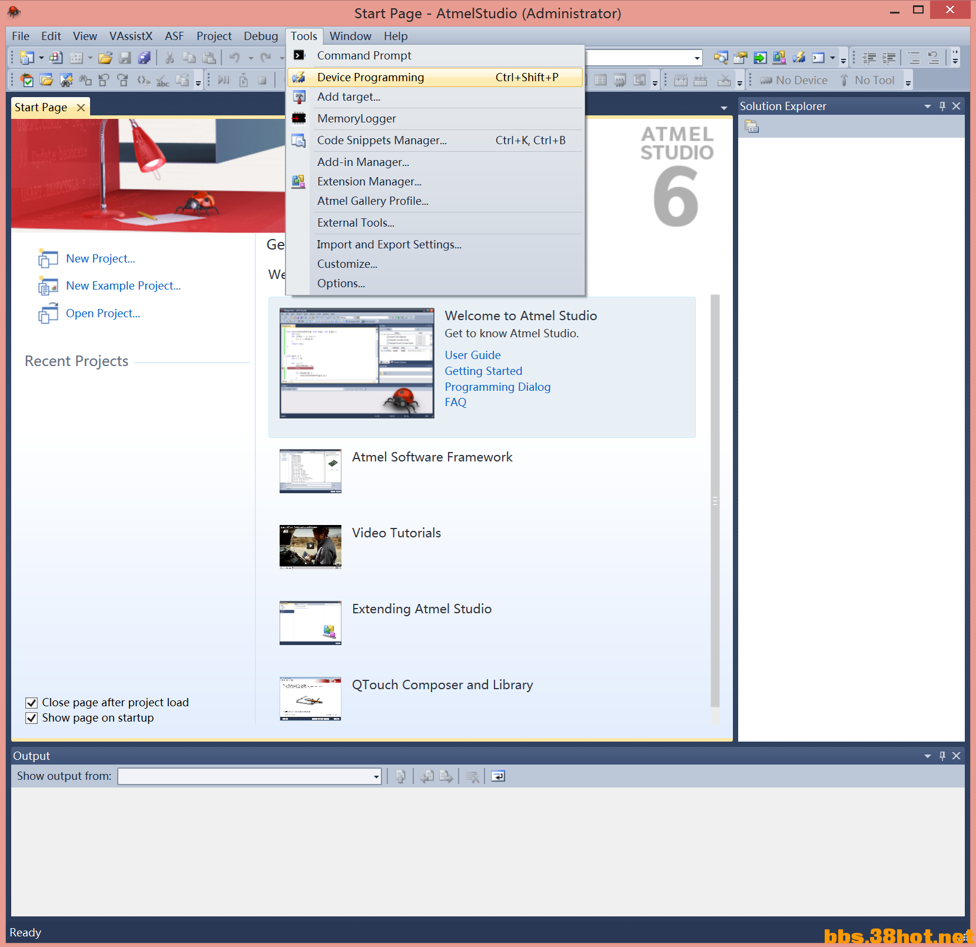This screenshot has width=976, height=947.
Task: Select Device Programming from Tools menu
Action: pos(435,77)
